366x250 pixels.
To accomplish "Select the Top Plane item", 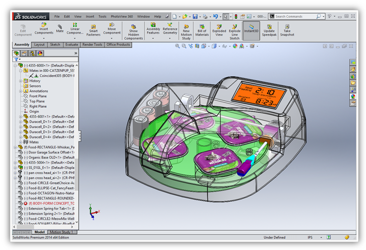I will 38,101.
